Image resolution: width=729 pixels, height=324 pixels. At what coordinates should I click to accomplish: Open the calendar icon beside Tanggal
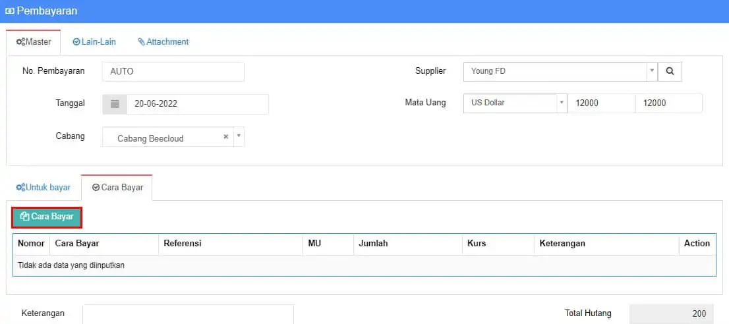pyautogui.click(x=115, y=104)
